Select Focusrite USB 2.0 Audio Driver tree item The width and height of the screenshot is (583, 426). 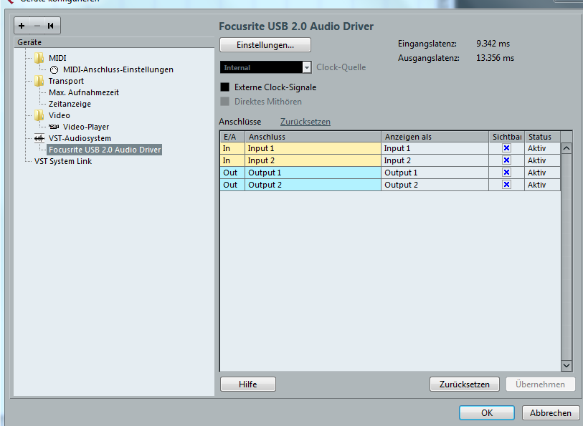tap(105, 150)
